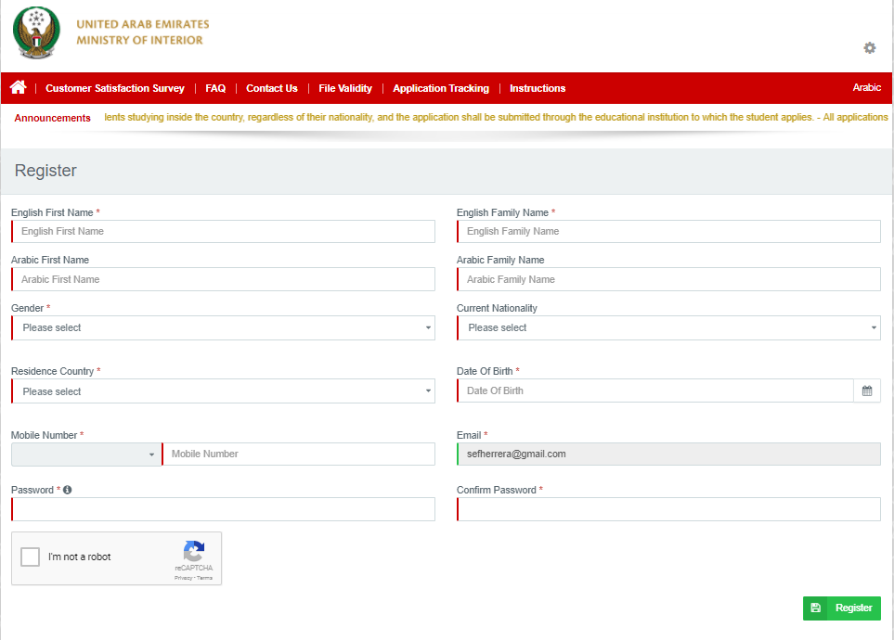The width and height of the screenshot is (894, 640).
Task: Open Application Tracking page
Action: 441,88
